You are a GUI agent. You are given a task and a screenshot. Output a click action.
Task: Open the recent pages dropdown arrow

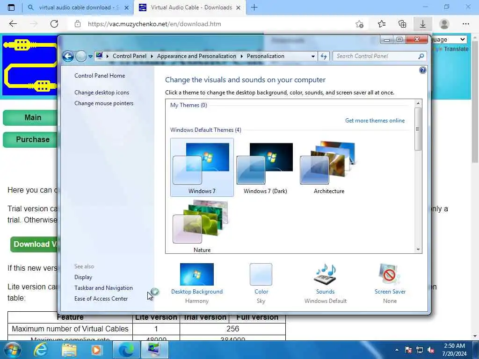coord(90,57)
